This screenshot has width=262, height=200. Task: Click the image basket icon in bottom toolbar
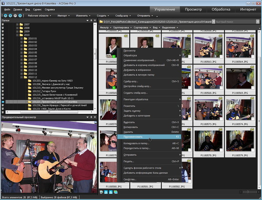click(x=101, y=192)
